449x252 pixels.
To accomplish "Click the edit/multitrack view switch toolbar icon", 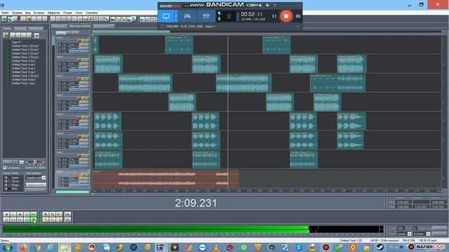I will [x=4, y=19].
